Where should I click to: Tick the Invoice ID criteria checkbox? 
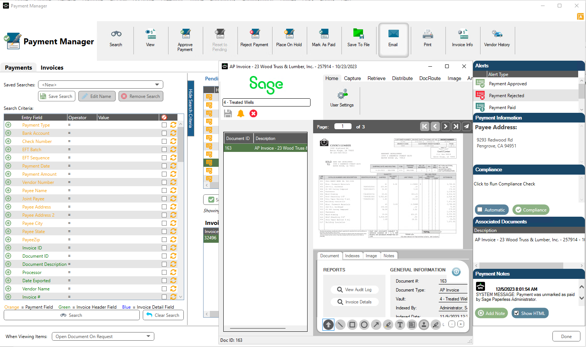(164, 248)
